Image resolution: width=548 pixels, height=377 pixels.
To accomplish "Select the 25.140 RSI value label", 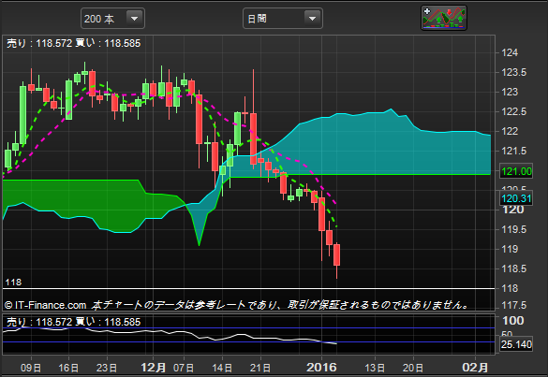I will pyautogui.click(x=516, y=344).
